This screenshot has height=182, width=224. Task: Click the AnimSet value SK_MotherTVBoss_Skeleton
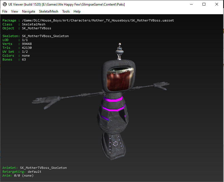[x=43, y=168]
